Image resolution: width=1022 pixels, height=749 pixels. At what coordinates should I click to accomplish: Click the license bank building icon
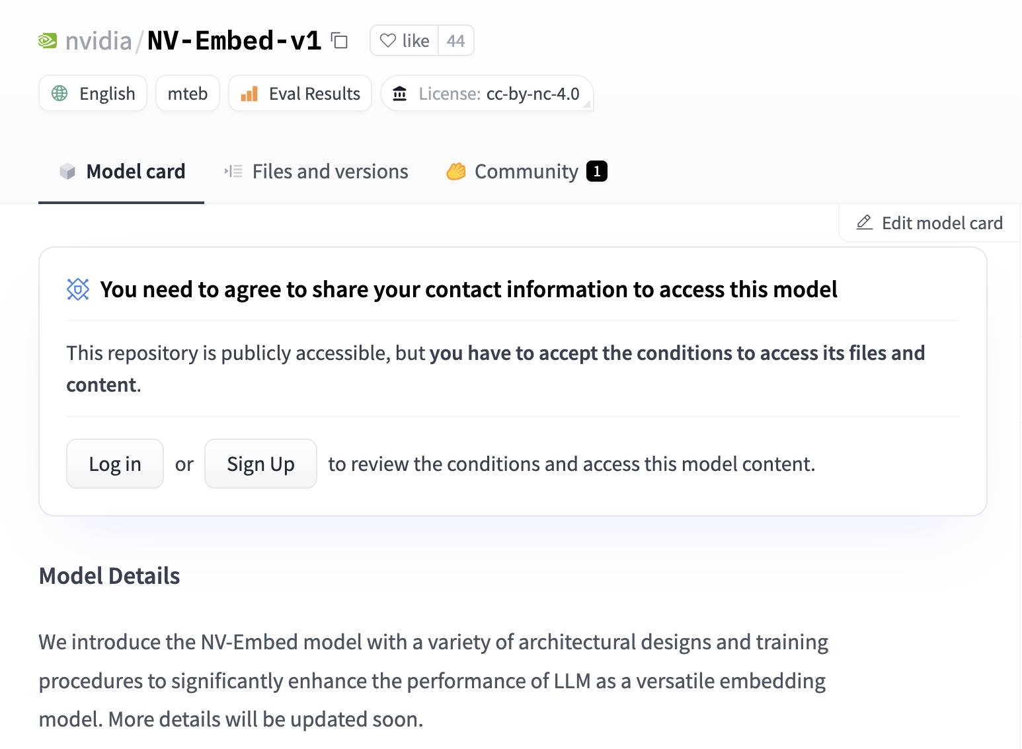400,94
